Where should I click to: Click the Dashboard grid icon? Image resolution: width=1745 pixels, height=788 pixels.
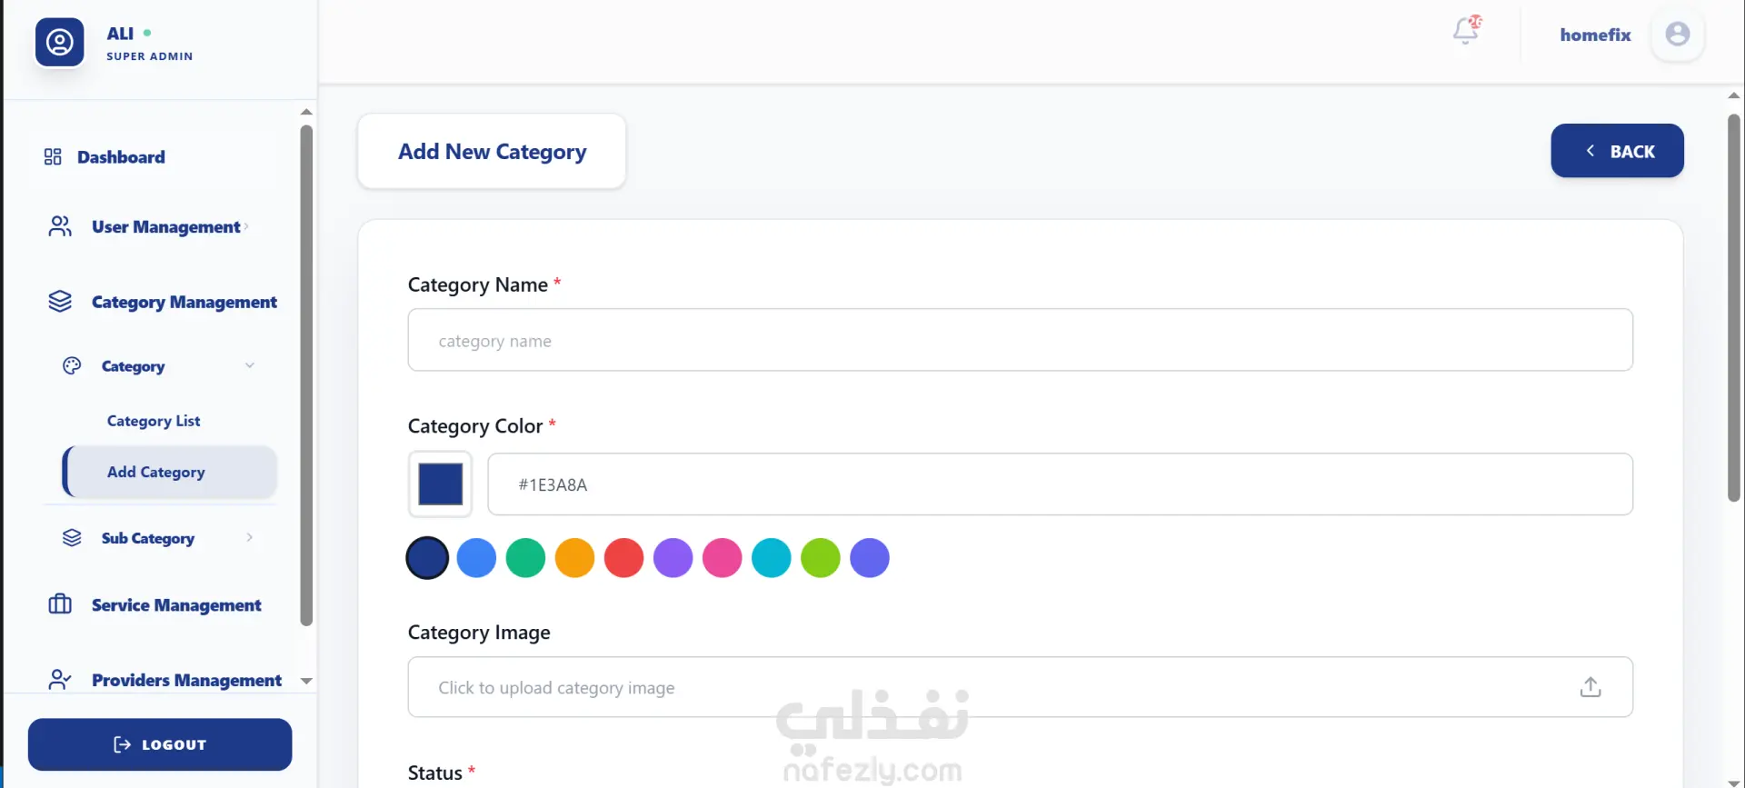(x=53, y=157)
